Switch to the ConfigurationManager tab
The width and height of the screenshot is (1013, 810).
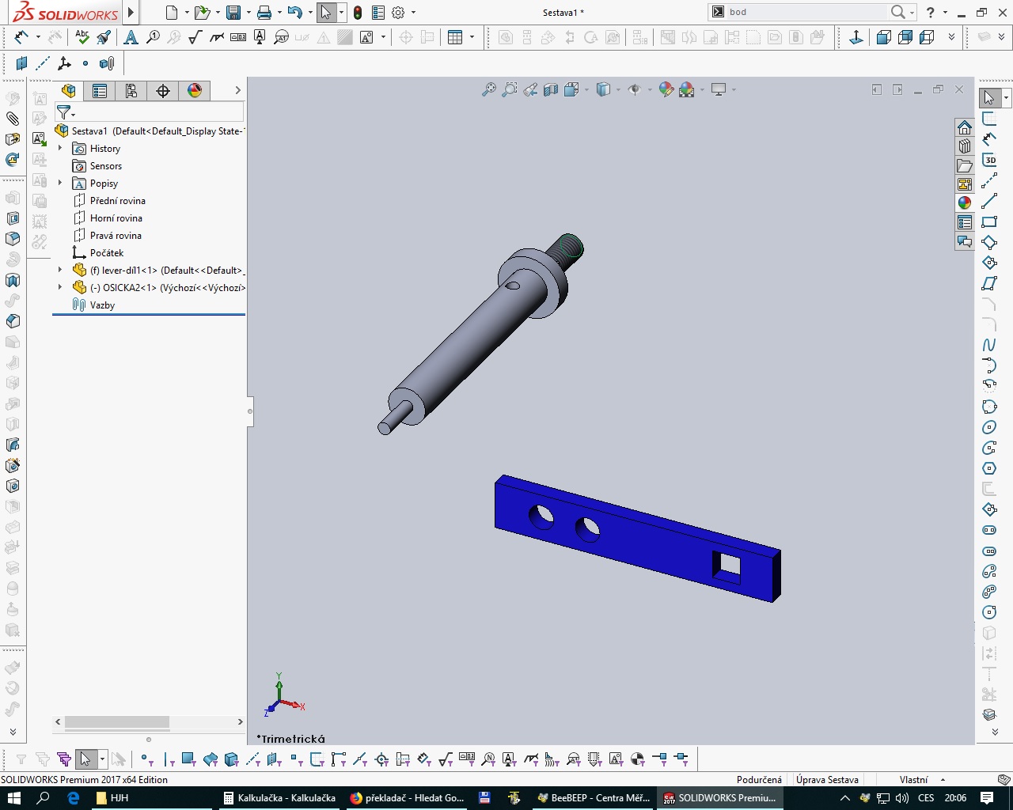[x=131, y=91]
